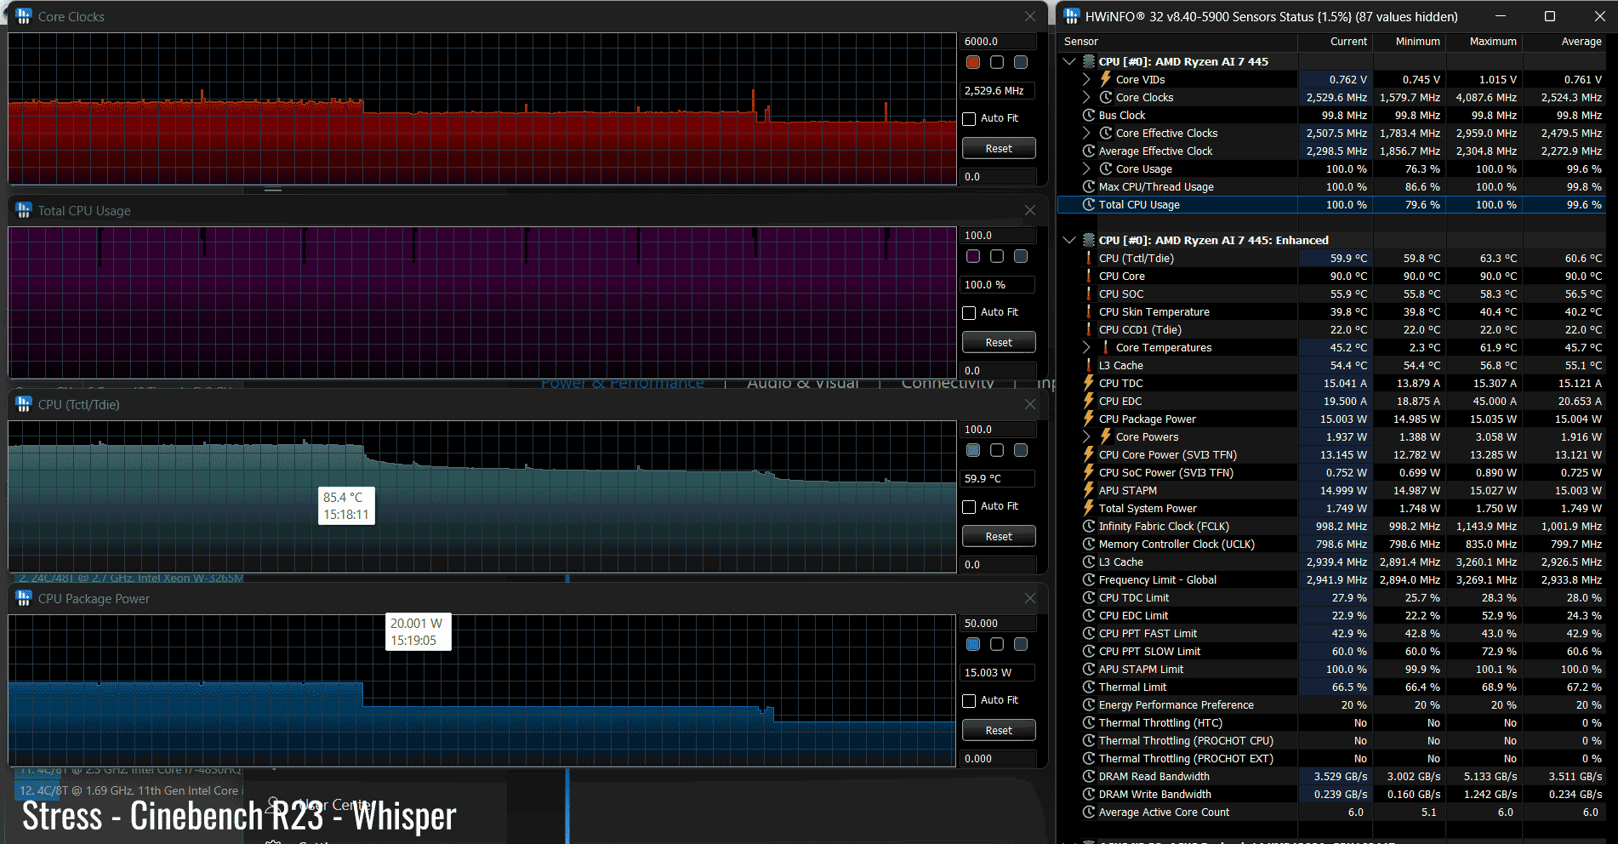
Task: Expand the Core Effective Clocks row
Action: [1086, 133]
